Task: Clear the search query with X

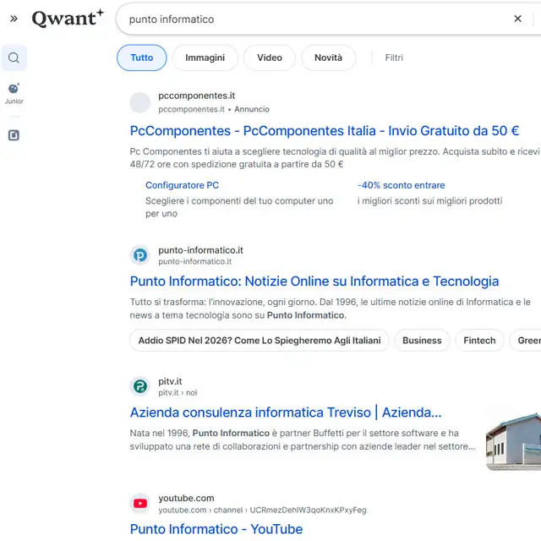Action: pyautogui.click(x=517, y=19)
